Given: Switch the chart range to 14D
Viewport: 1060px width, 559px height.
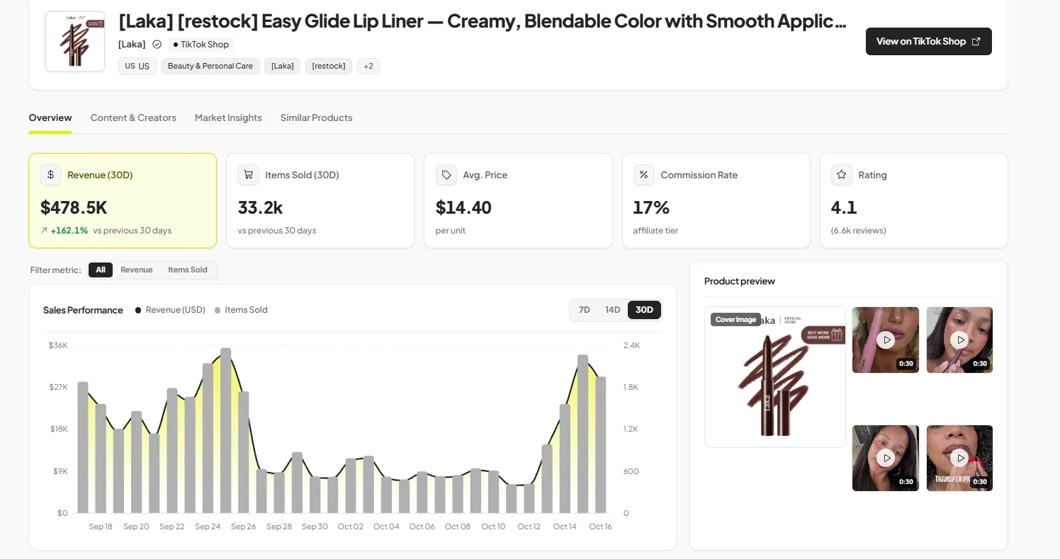Looking at the screenshot, I should 613,310.
